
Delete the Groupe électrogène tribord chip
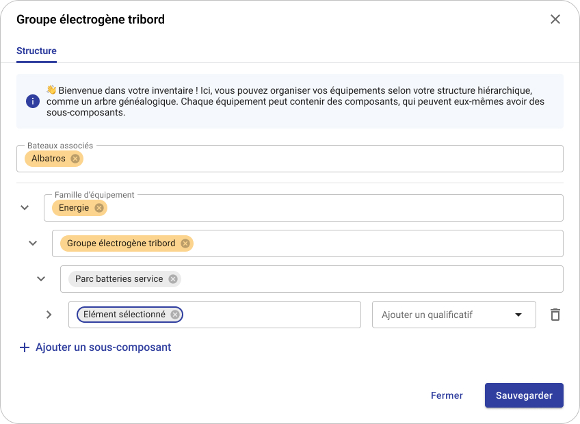click(x=184, y=243)
